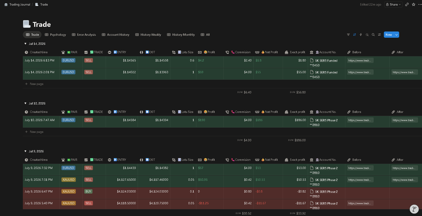Click the Trade page document icon in breadcrumb
The image size is (422, 216).
pos(37,5)
